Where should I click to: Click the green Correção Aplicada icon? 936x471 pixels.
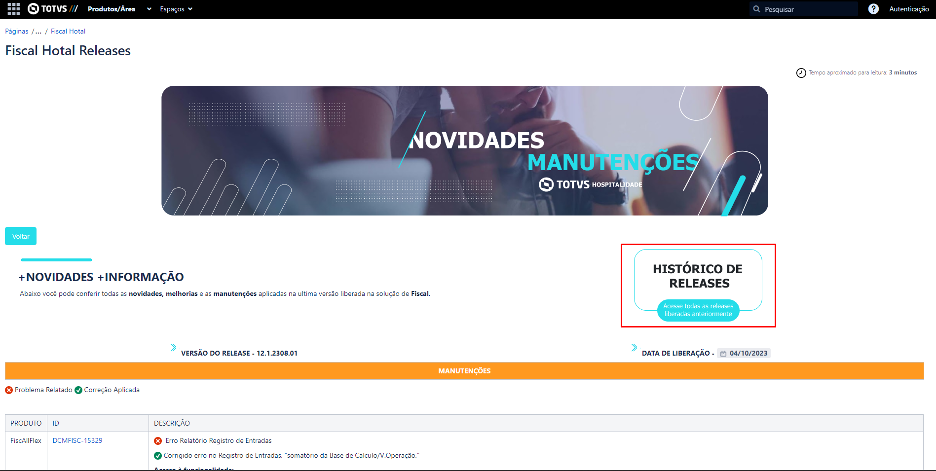(x=78, y=390)
